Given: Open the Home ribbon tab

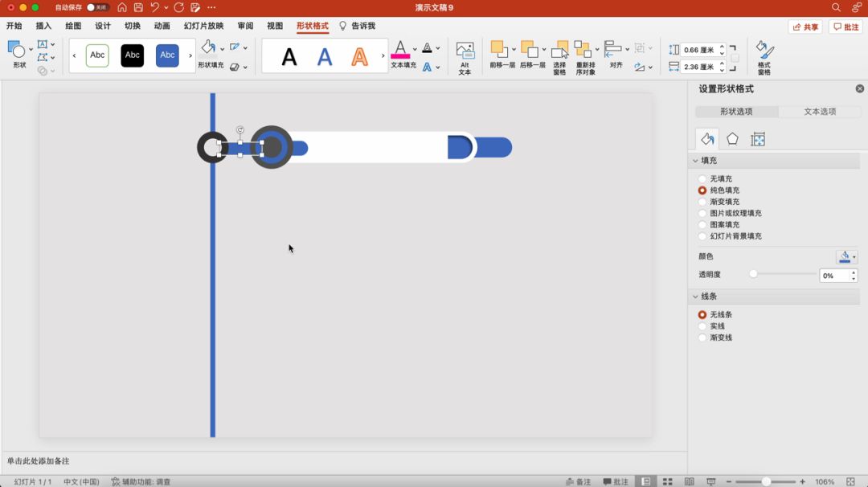Looking at the screenshot, I should click(x=14, y=26).
